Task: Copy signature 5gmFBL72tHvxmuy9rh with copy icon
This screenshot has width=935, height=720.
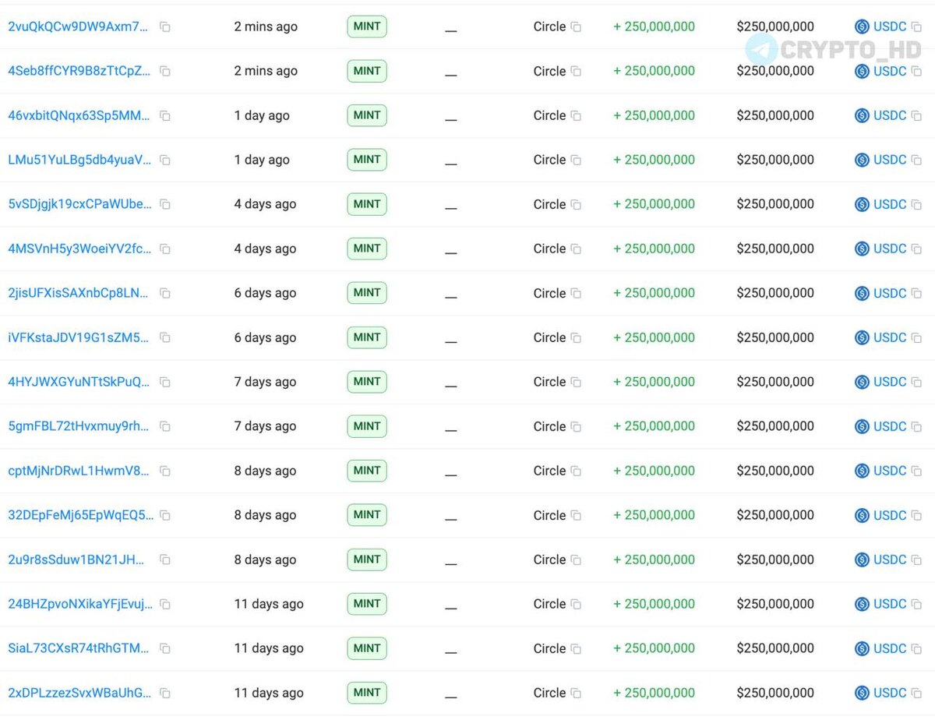Action: pyautogui.click(x=165, y=426)
